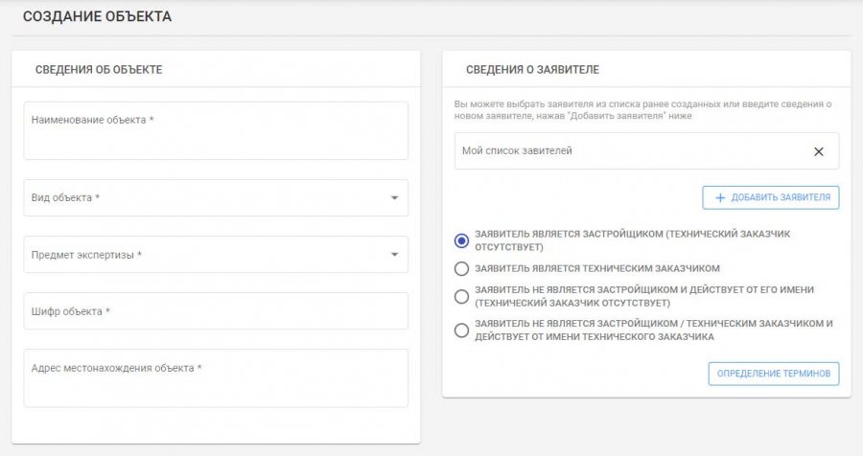The width and height of the screenshot is (863, 456).
Task: Click the Вид объекта field label
Action: pos(66,198)
